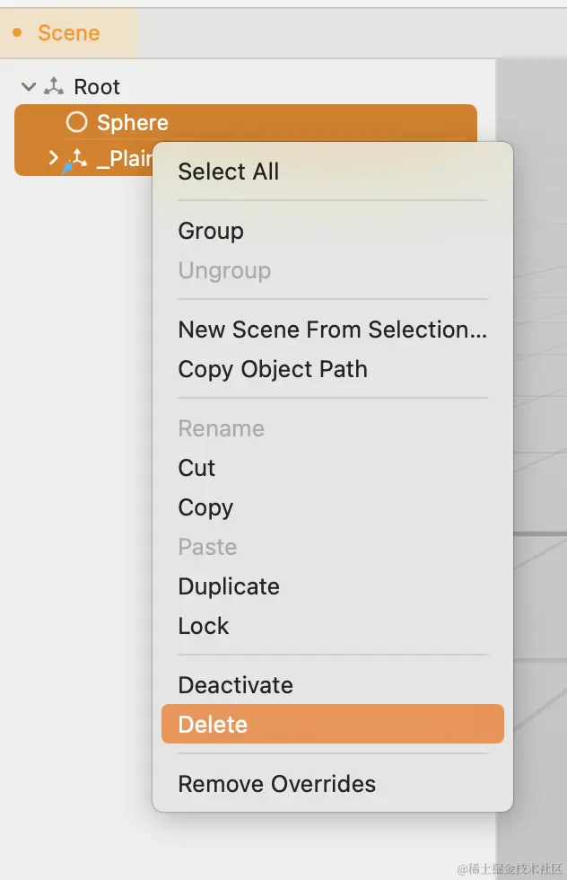The width and height of the screenshot is (567, 880).
Task: Click the orange dot beside Scene
Action: tap(17, 32)
